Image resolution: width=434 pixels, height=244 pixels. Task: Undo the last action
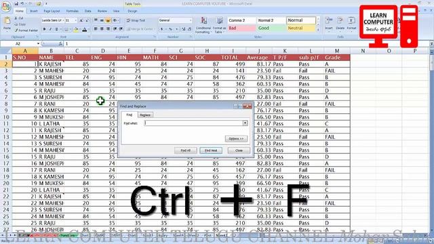[22, 3]
